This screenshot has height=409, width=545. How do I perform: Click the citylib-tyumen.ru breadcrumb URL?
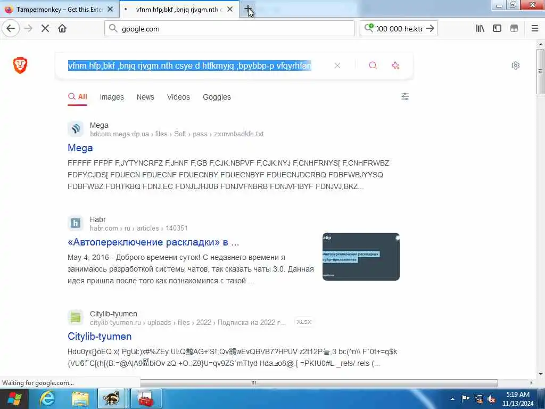(x=188, y=322)
